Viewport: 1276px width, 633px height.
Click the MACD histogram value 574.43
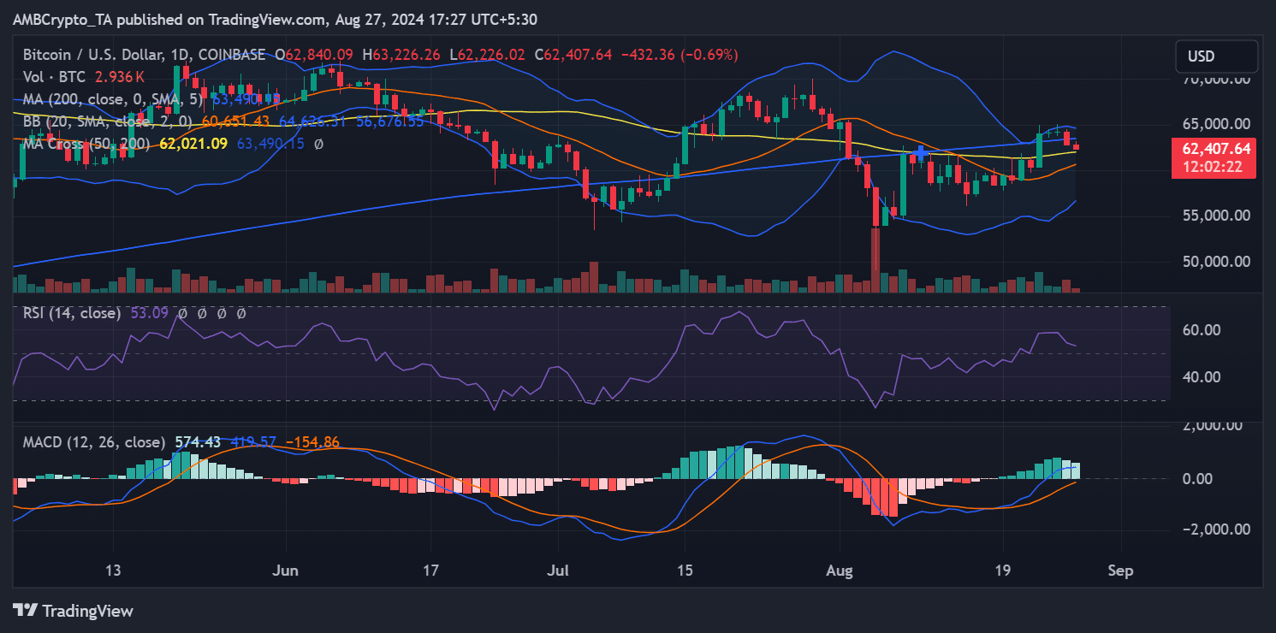198,442
